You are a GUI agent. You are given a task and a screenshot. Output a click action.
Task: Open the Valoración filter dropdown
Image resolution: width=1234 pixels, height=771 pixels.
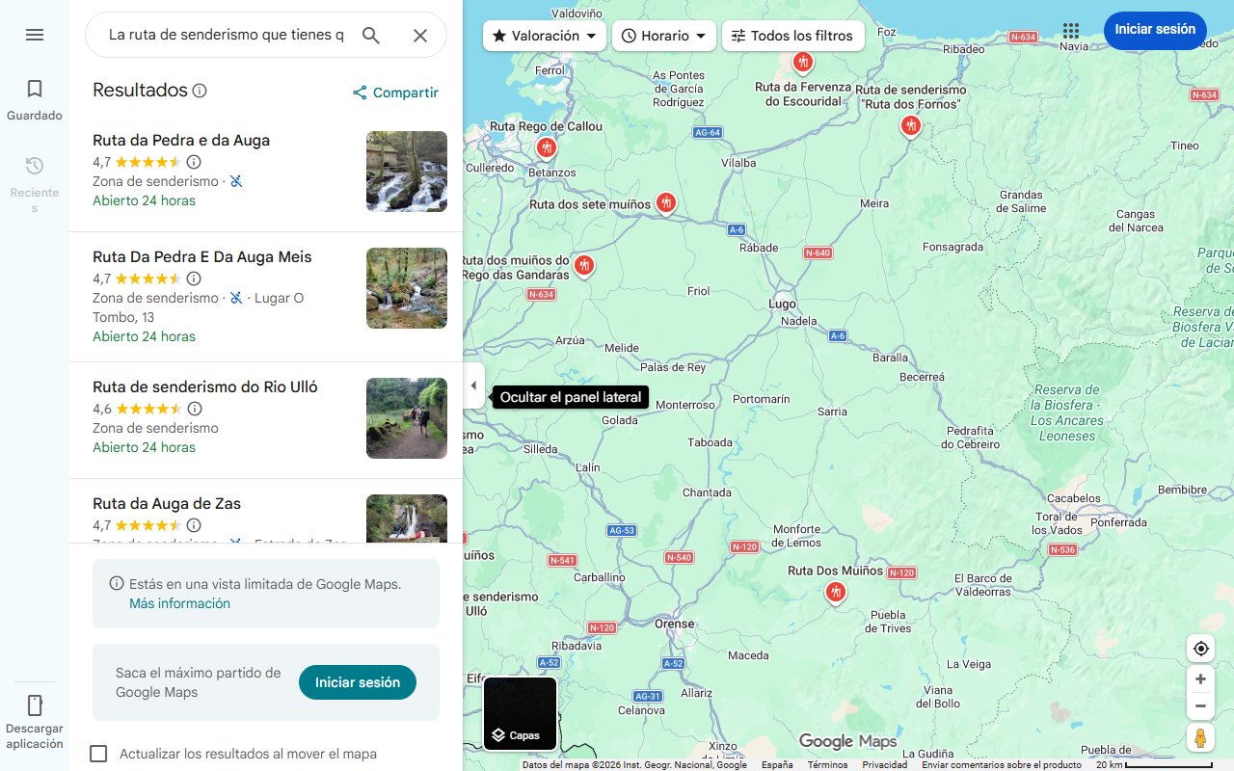[544, 35]
